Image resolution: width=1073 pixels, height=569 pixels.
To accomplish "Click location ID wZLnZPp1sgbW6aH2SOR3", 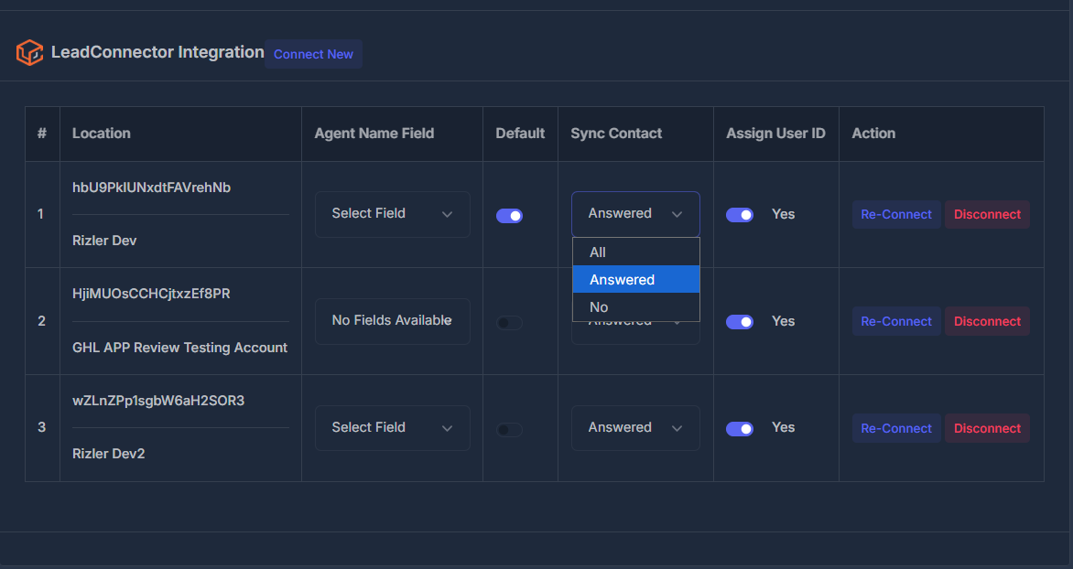I will [158, 400].
